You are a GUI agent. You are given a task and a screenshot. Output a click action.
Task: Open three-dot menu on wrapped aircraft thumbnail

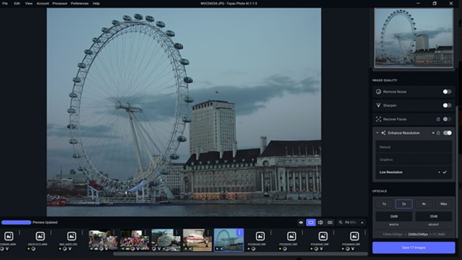(176, 232)
